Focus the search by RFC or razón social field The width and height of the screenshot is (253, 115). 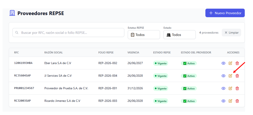coord(68,33)
